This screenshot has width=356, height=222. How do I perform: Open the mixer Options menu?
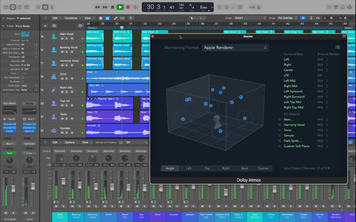[x=71, y=142]
